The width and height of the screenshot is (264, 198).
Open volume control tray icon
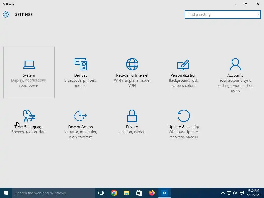235,193
